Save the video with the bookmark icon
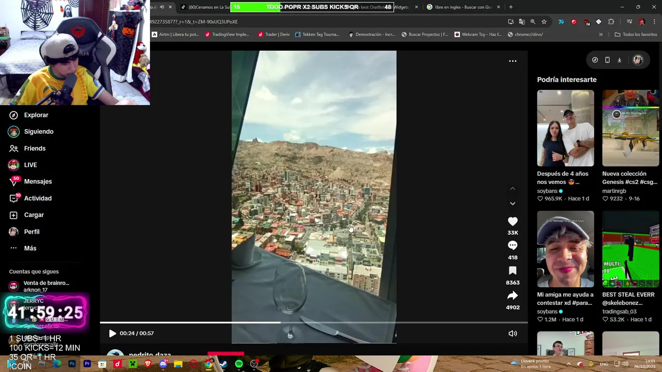Viewport: 662px width, 372px height. point(513,271)
